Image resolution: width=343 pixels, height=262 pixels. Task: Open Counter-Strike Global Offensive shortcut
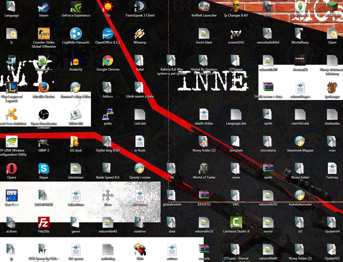click(44, 34)
